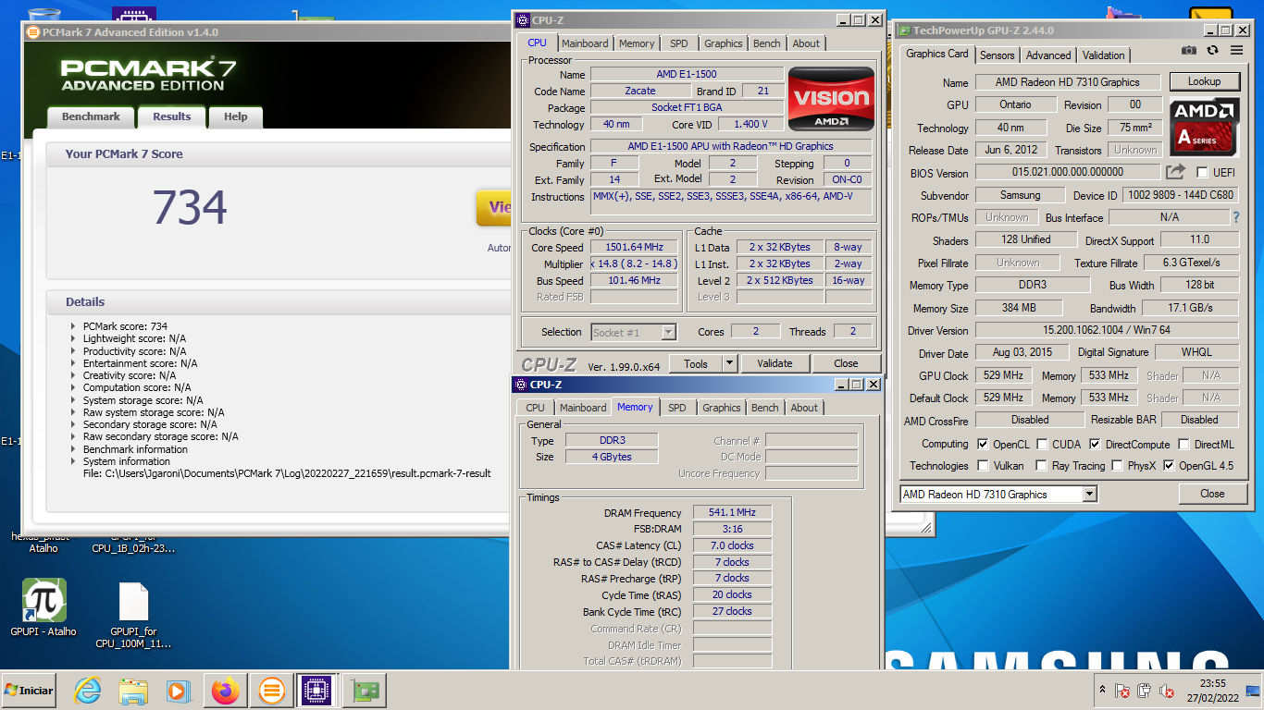Click the GPU-Z Close button
Image resolution: width=1264 pixels, height=710 pixels.
pyautogui.click(x=1212, y=494)
